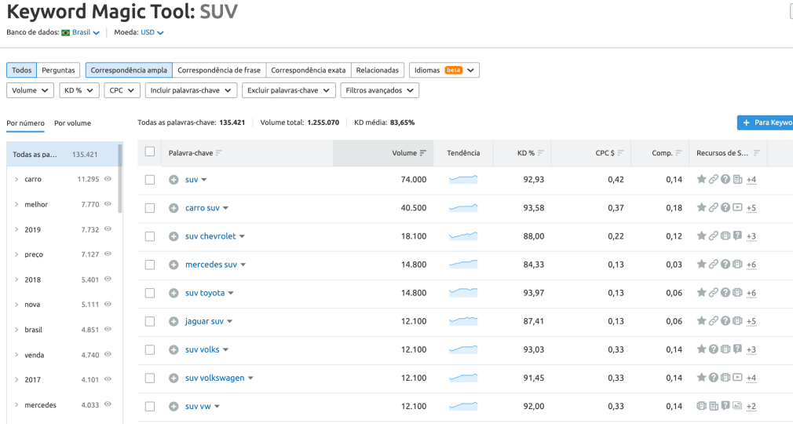Add 'suv chevrolet' via its plus icon
This screenshot has height=424, width=793.
click(x=174, y=236)
